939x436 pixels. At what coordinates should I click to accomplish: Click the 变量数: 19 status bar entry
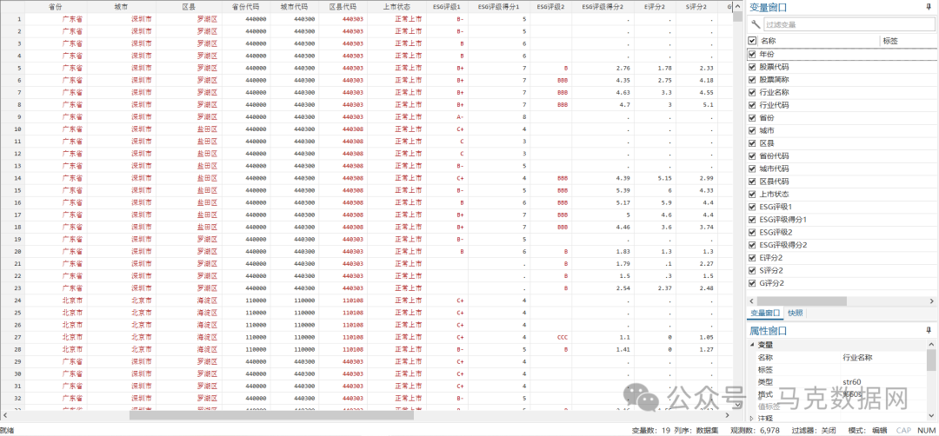pyautogui.click(x=651, y=430)
